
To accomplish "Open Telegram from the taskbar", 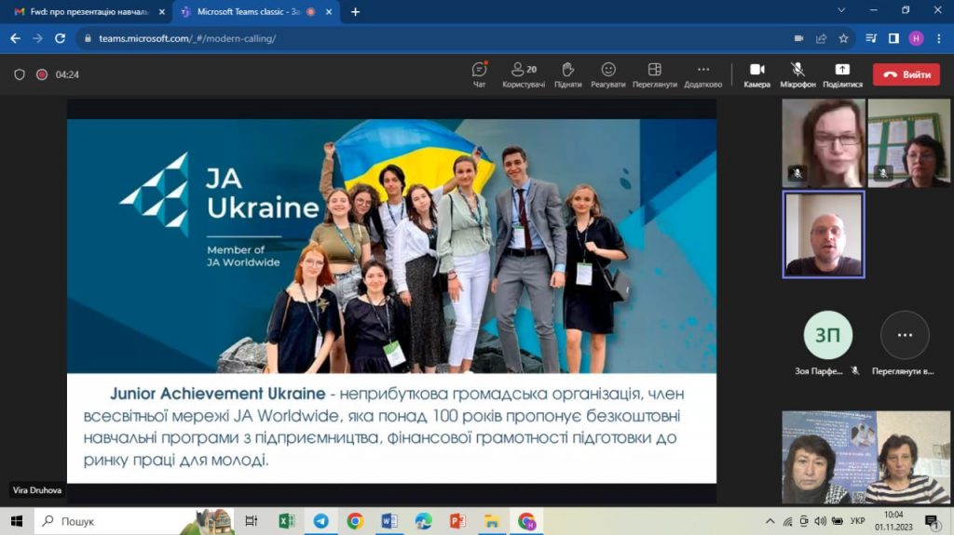I will (320, 521).
